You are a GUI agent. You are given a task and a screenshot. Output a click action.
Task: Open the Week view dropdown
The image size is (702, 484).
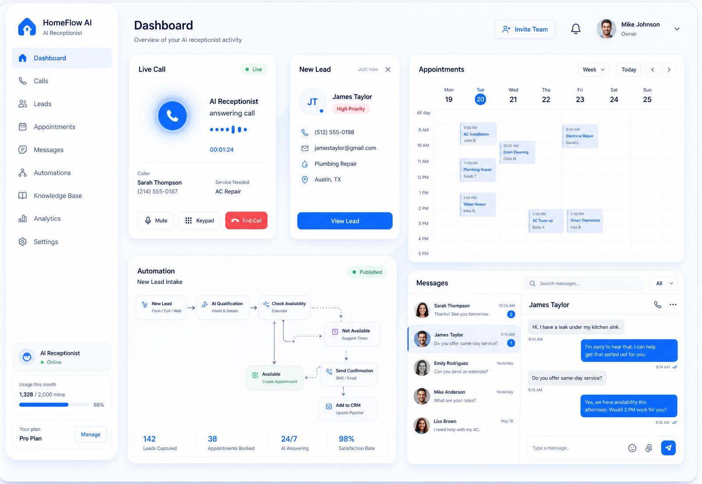tap(593, 70)
